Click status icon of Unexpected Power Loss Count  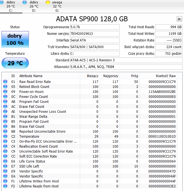(5, 111)
